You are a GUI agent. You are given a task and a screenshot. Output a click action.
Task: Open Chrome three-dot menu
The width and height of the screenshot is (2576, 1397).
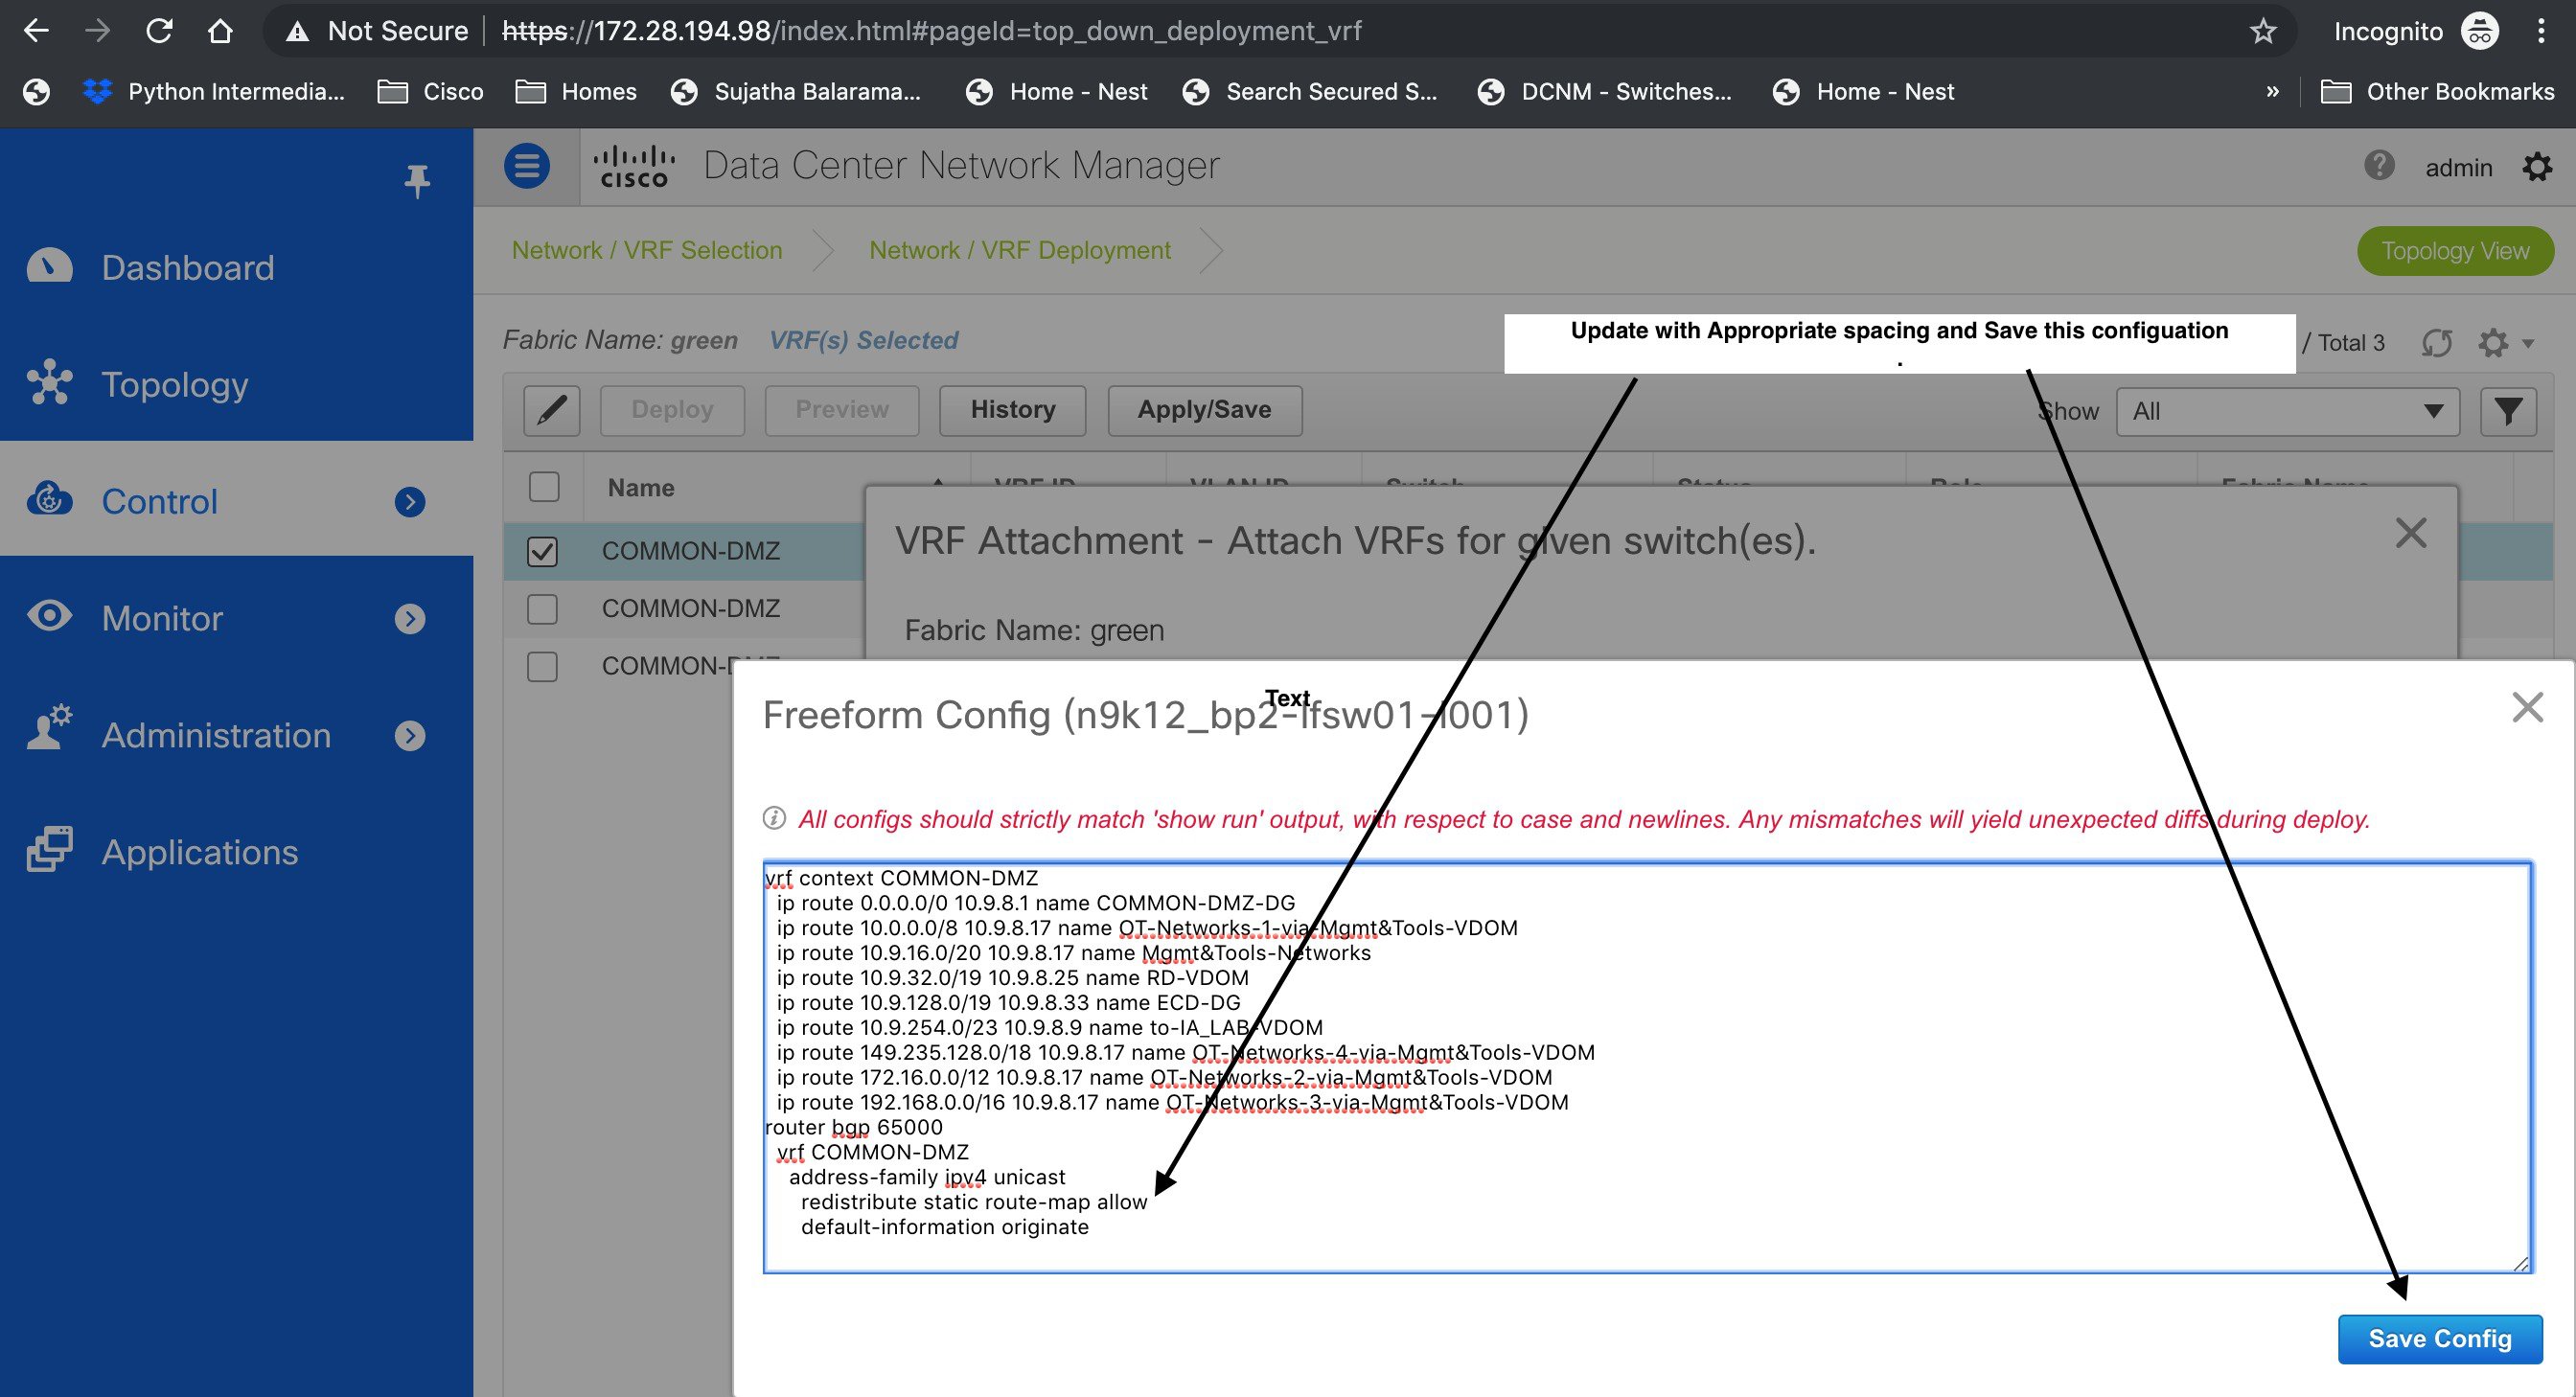pos(2540,31)
